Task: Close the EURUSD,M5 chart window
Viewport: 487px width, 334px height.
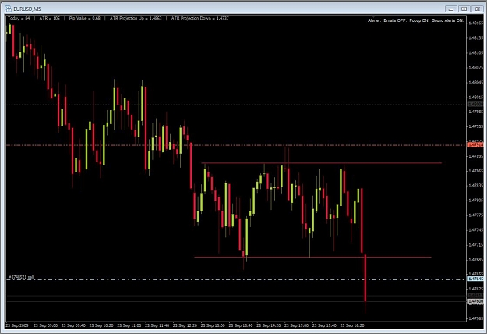Action: click(x=477, y=9)
